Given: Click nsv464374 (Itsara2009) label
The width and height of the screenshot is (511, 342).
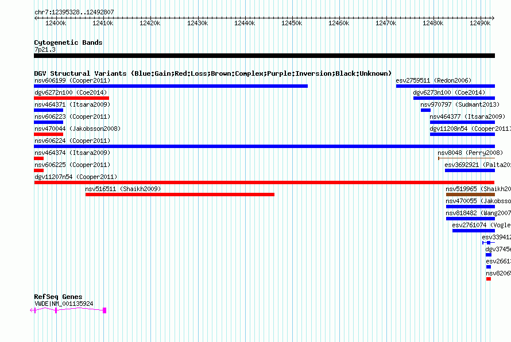Looking at the screenshot, I should 72,153.
